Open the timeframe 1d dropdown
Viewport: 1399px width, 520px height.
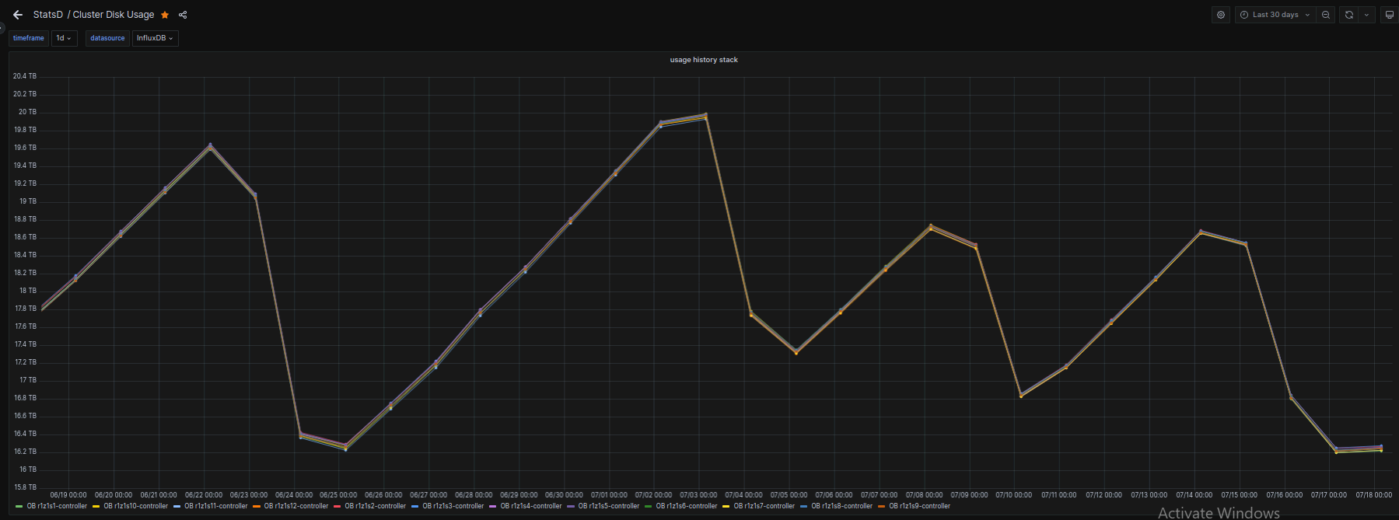coord(64,38)
